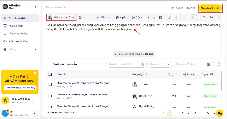Click the speed gauge icon
The image size is (227, 119).
(x=80, y=17)
